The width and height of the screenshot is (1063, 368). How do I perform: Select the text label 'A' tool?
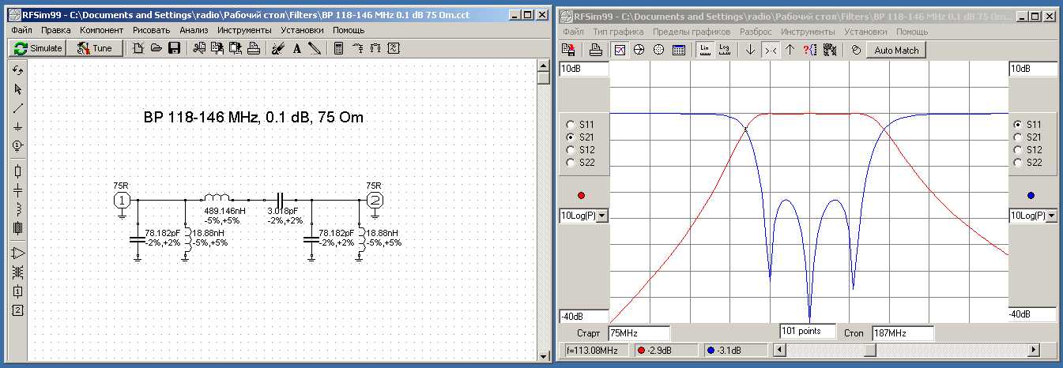click(297, 48)
